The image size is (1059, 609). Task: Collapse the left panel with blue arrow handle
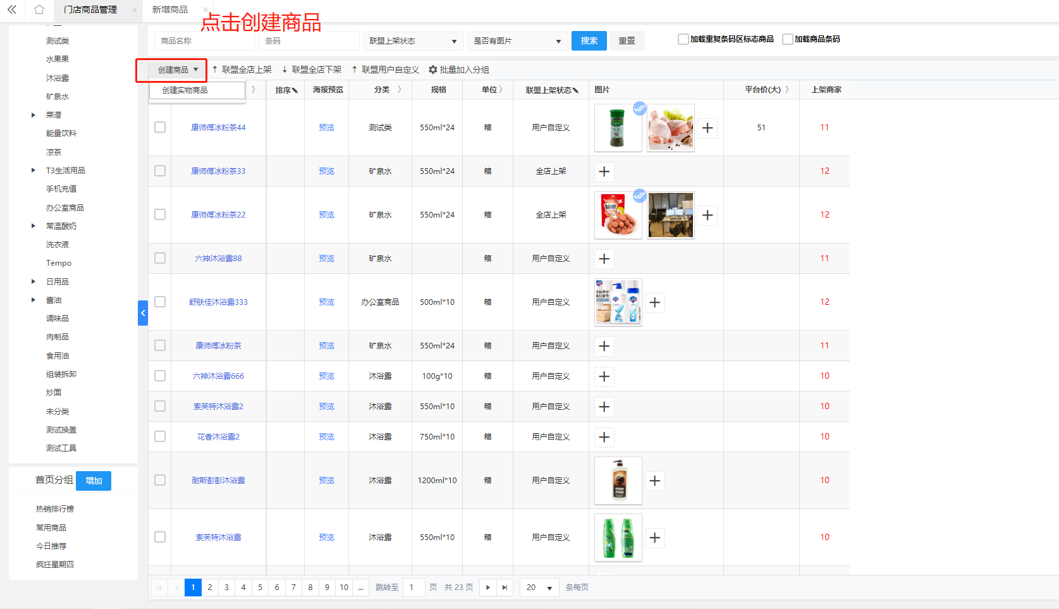pyautogui.click(x=143, y=313)
